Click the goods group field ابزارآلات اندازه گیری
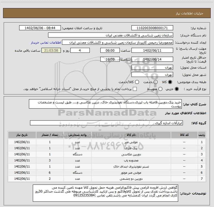The height and width of the screenshot is (207, 214). 106,123
